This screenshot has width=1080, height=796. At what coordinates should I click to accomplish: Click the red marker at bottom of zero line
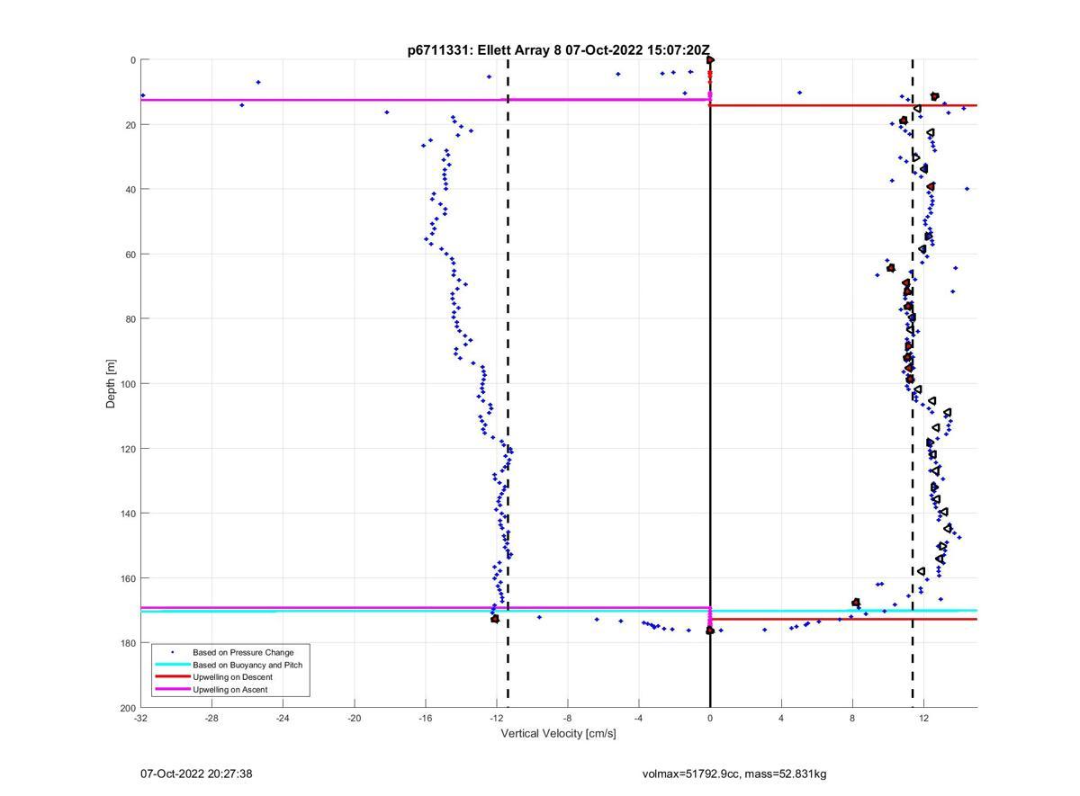coord(710,631)
